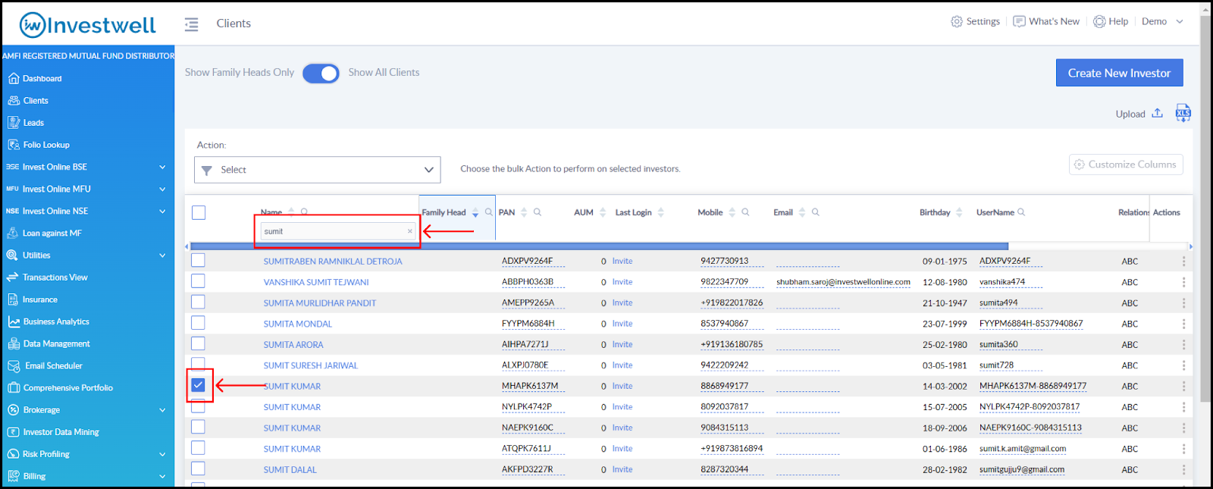Click the Investwell logo

coord(87,25)
